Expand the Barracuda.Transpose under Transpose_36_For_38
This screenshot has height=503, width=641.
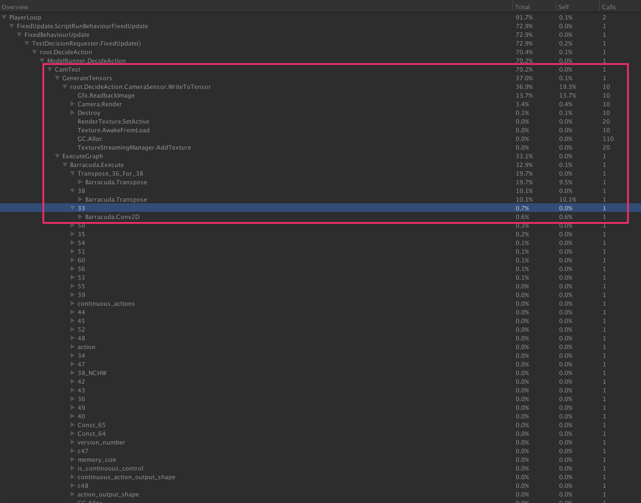pyautogui.click(x=80, y=182)
